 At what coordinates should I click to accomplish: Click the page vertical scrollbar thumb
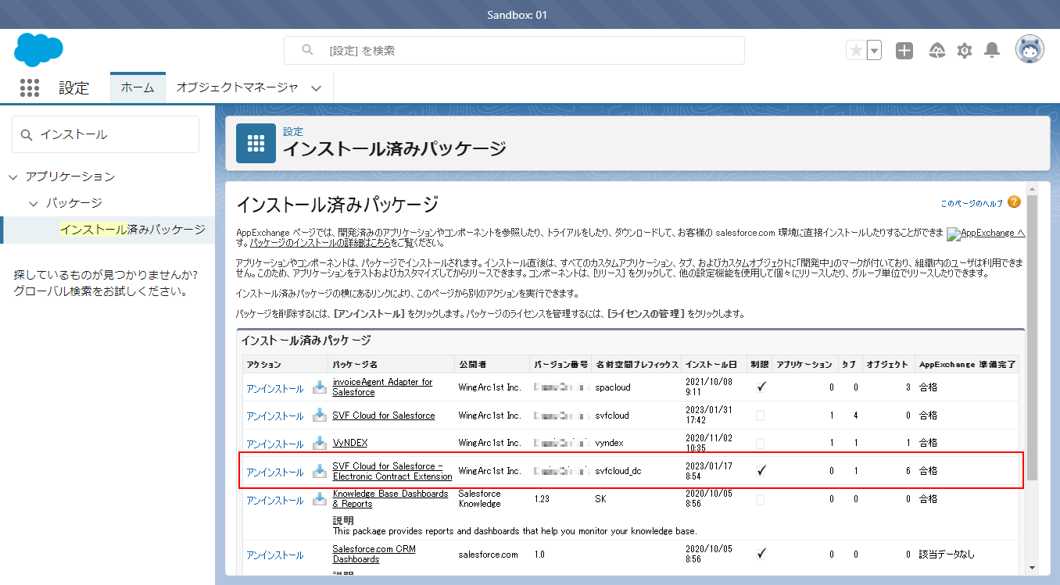tap(1032, 336)
